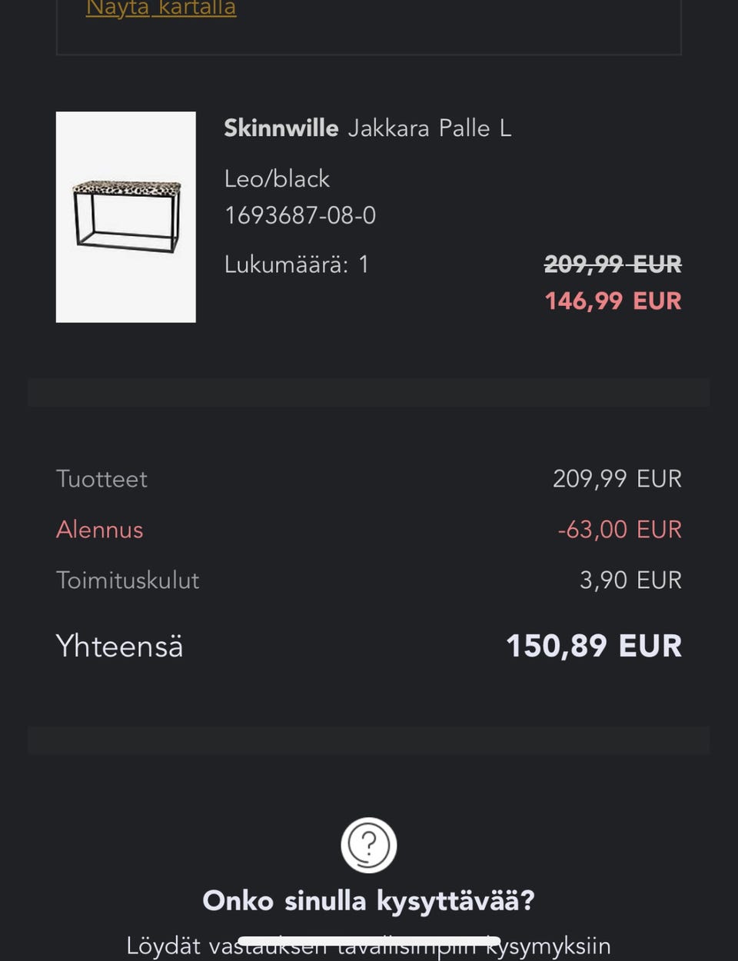Tap the 150,89 EUR total amount
The image size is (738, 961).
(593, 647)
